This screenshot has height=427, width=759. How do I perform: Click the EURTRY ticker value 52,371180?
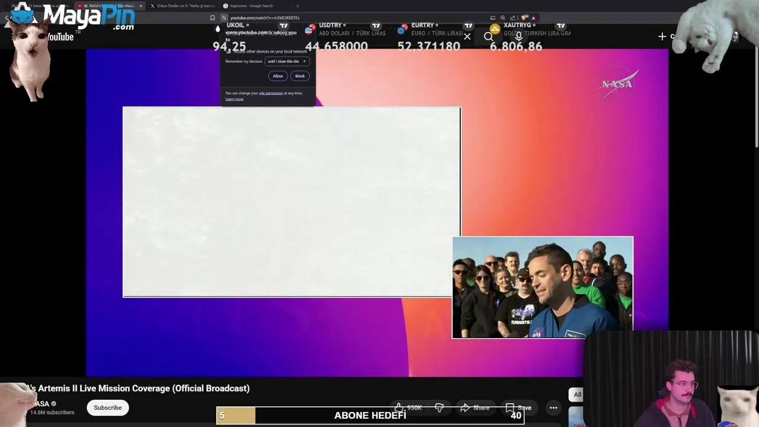pyautogui.click(x=429, y=46)
